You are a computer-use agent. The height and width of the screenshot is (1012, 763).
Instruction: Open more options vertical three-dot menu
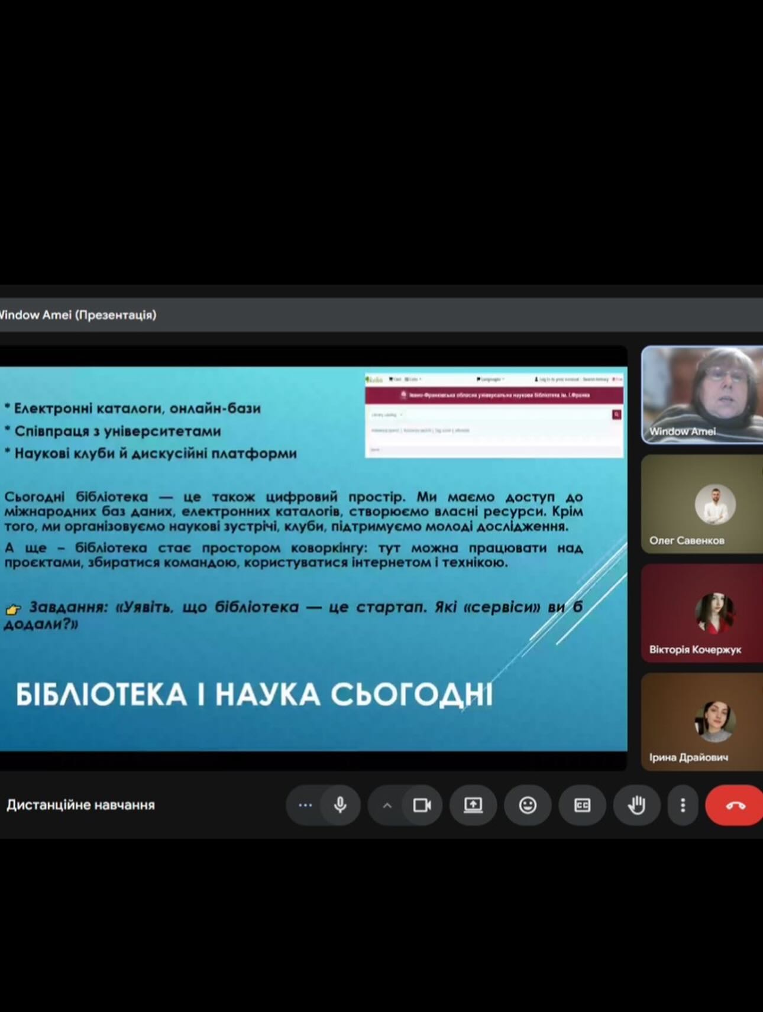[683, 805]
